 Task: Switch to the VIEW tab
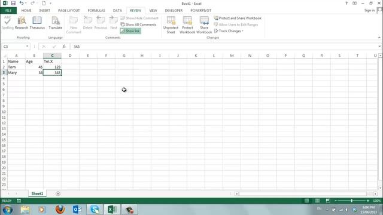[153, 11]
